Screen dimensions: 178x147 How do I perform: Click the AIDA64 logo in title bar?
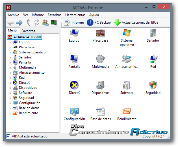tap(8, 8)
